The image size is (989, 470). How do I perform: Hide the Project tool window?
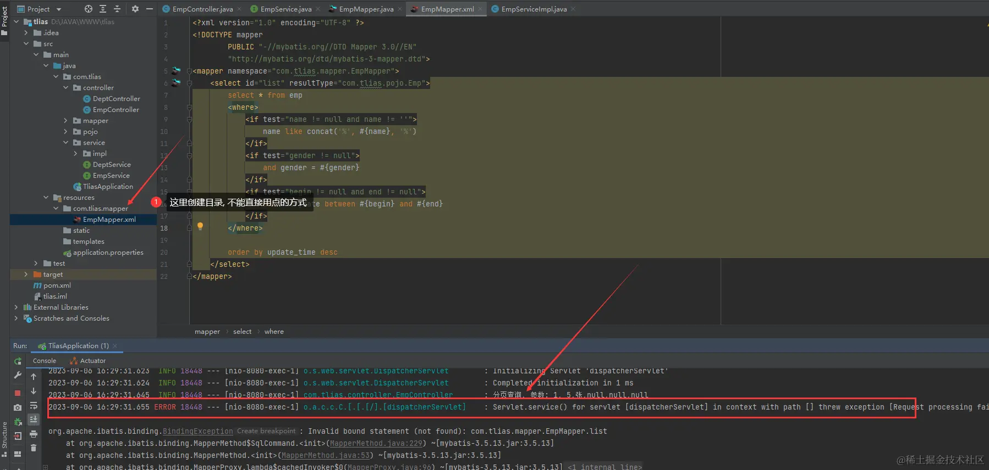[149, 9]
